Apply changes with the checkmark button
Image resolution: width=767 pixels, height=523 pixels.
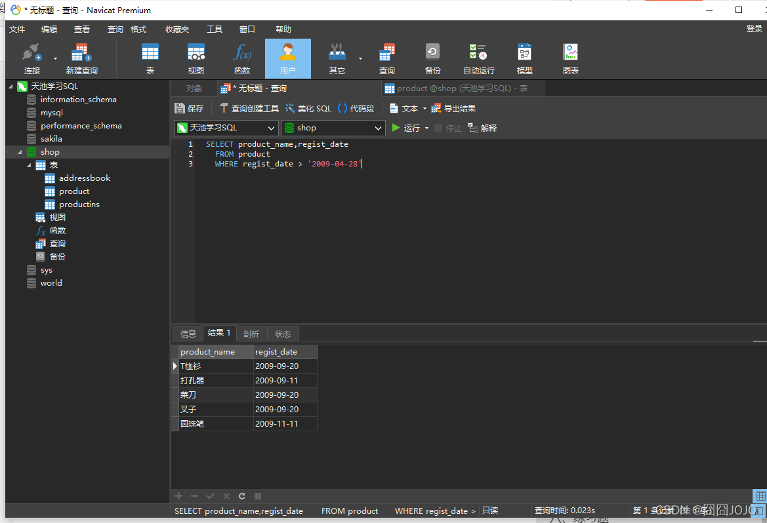pyautogui.click(x=211, y=496)
